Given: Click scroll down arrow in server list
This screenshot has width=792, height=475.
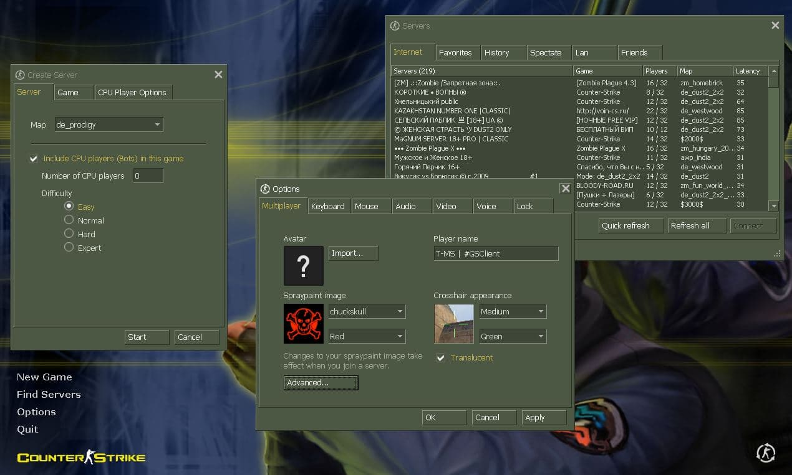Looking at the screenshot, I should 773,205.
